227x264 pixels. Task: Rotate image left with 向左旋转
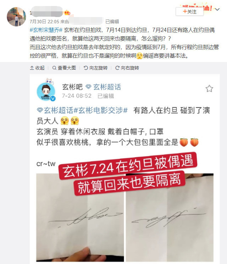(x=95, y=68)
